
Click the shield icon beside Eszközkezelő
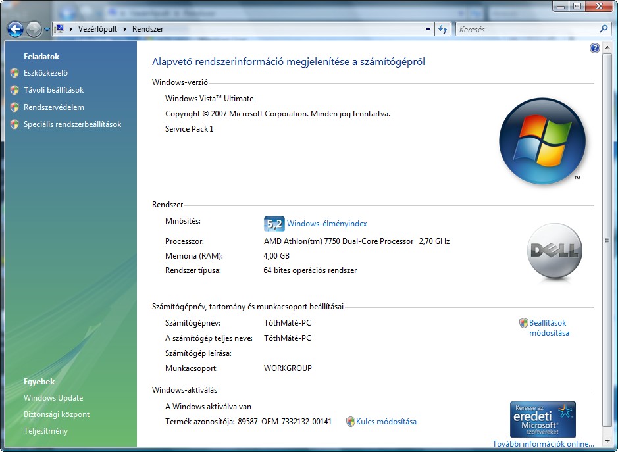[14, 73]
